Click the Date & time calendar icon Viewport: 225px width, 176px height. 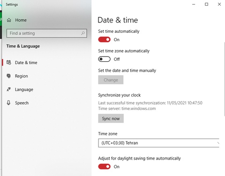tap(9, 63)
